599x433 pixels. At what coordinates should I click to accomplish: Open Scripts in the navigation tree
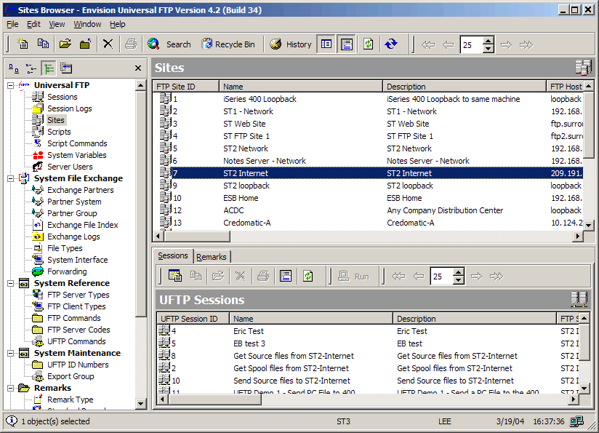[x=59, y=132]
